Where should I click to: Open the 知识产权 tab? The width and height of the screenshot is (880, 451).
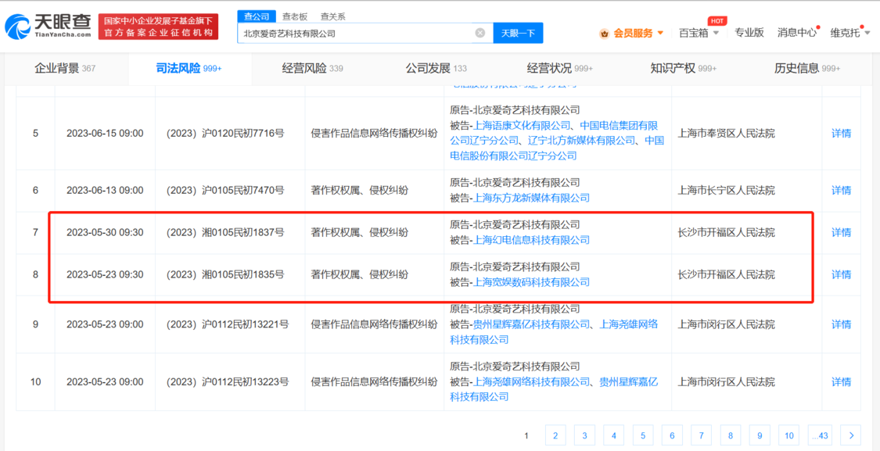684,69
